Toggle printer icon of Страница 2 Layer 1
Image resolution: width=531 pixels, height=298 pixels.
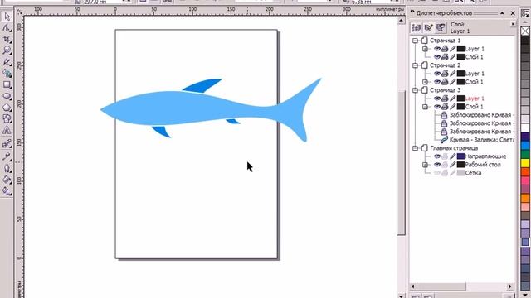445,74
